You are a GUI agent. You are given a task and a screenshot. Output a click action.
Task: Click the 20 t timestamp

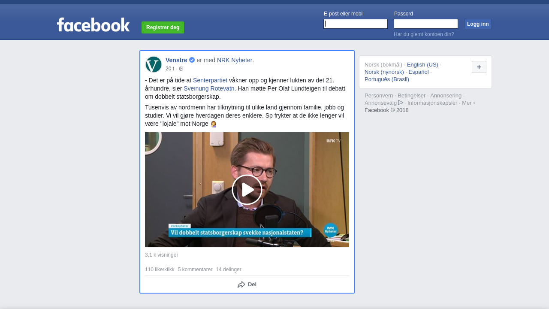click(x=170, y=69)
